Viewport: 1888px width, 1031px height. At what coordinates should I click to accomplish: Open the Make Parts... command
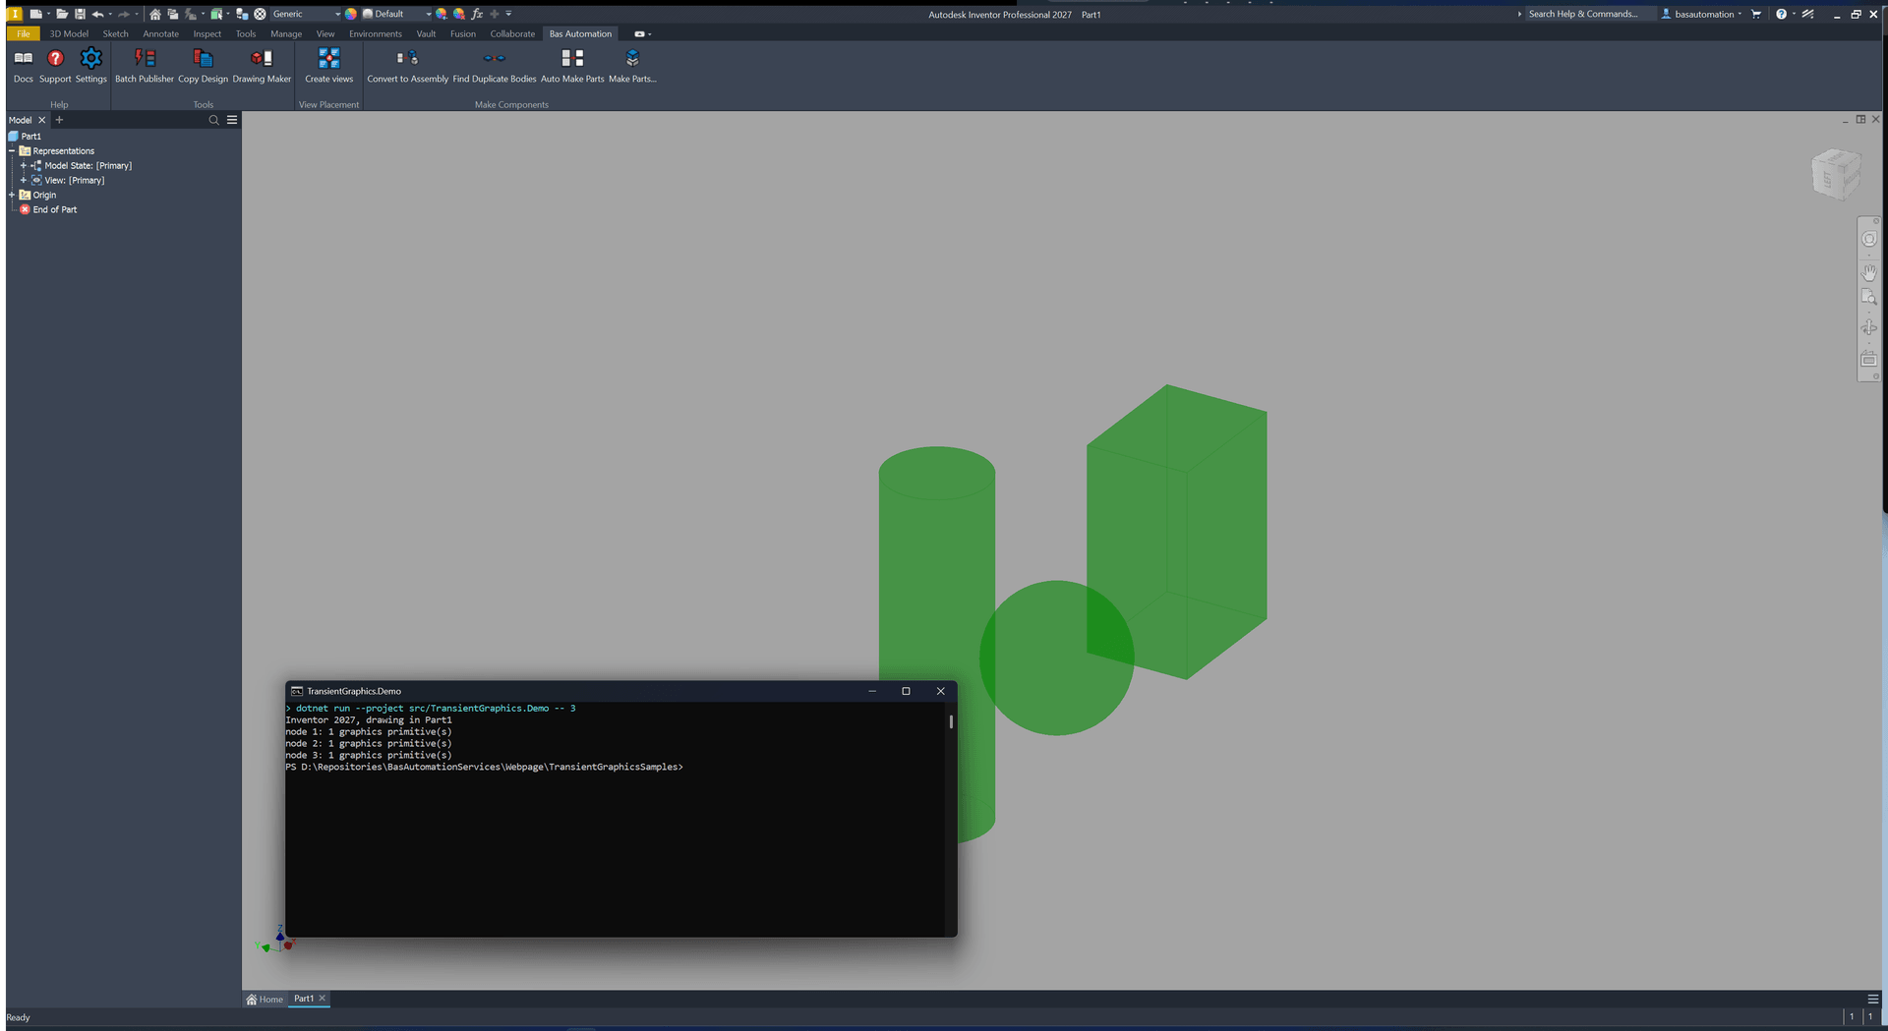pos(632,66)
